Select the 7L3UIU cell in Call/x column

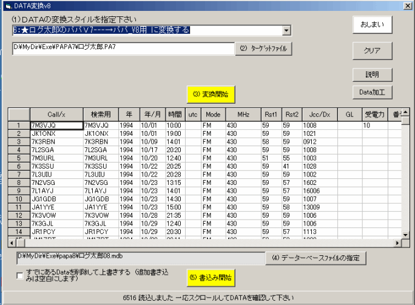point(56,175)
